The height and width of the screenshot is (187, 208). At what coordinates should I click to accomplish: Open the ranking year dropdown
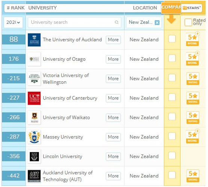click(x=13, y=22)
